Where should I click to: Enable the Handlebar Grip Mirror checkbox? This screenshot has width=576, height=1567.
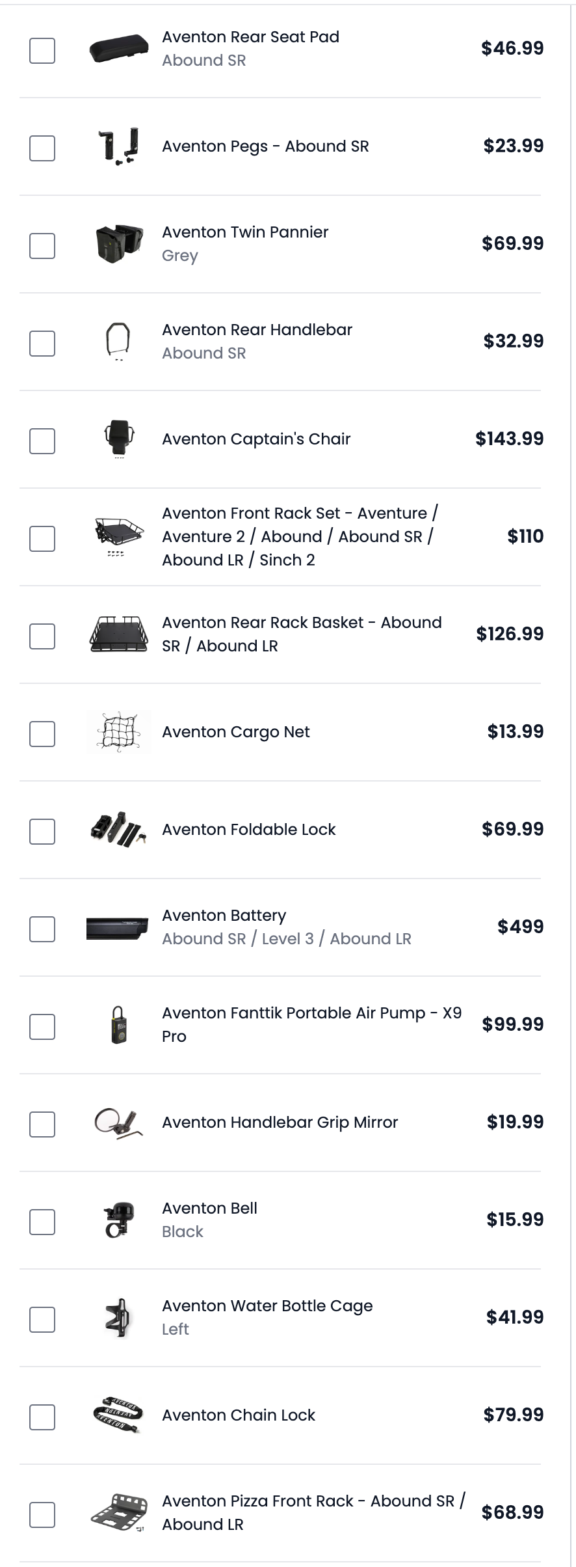click(42, 1124)
